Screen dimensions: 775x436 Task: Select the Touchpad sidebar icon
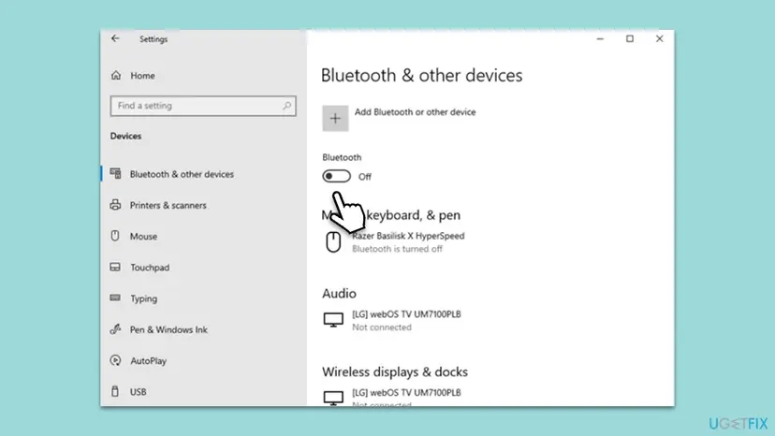pyautogui.click(x=115, y=267)
